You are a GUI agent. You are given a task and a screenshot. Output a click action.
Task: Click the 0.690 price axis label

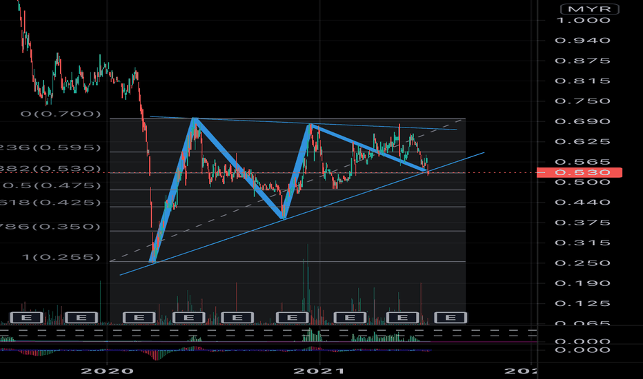[x=583, y=121]
